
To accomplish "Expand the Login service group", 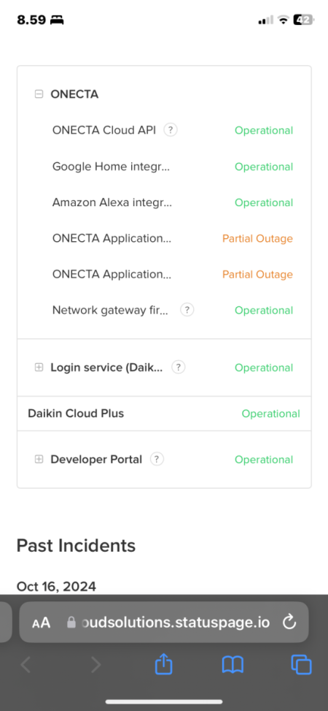I will click(39, 368).
